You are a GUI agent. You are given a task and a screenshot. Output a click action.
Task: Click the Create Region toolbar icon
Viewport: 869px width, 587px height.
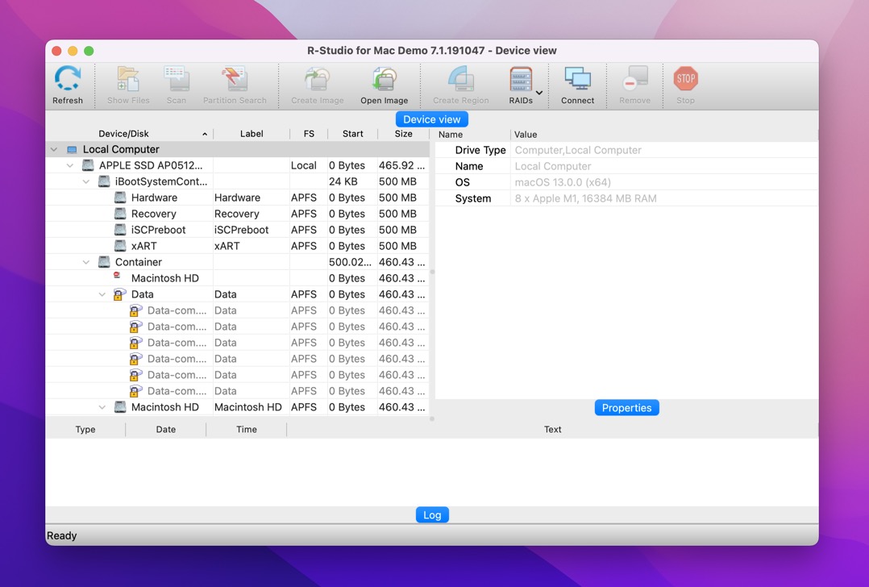point(460,79)
